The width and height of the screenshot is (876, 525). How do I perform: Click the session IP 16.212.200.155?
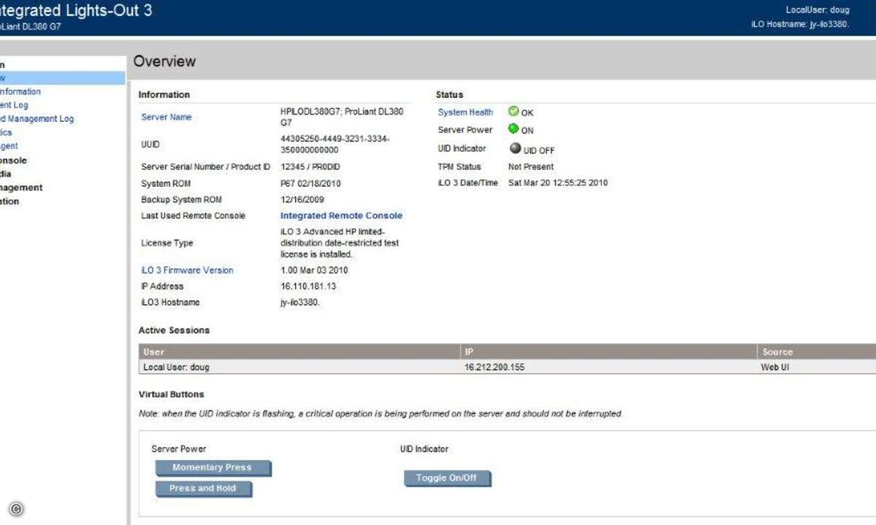[494, 367]
